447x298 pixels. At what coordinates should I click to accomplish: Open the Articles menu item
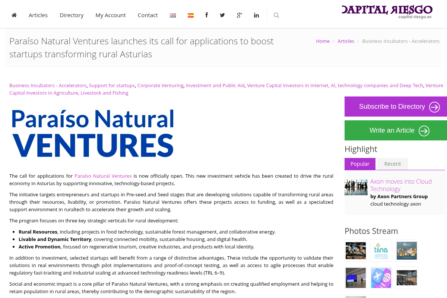pyautogui.click(x=38, y=15)
